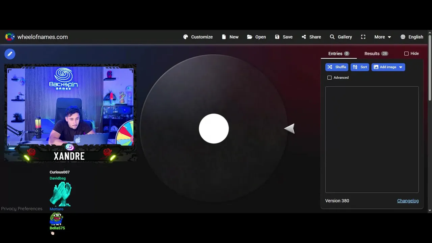The width and height of the screenshot is (432, 243).
Task: Click the wheelofnames.com logo icon
Action: click(10, 37)
